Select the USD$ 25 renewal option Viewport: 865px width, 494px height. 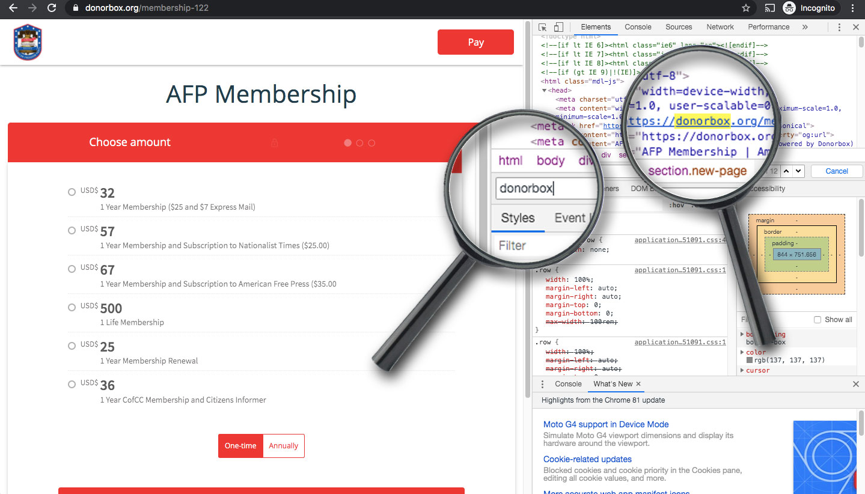click(x=72, y=346)
